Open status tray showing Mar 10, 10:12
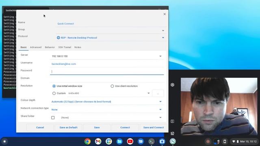This screenshot has height=146, width=260. (x=245, y=142)
